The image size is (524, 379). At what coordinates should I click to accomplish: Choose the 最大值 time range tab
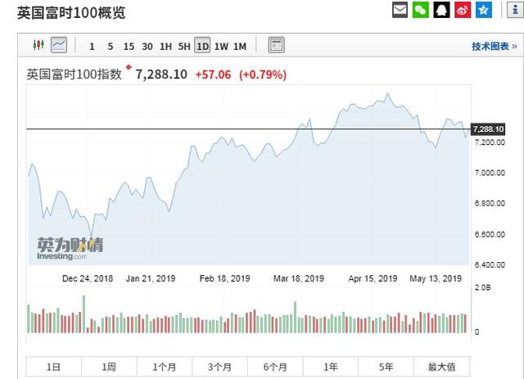pos(442,367)
